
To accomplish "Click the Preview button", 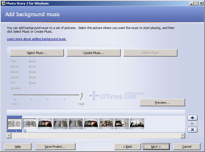I will (x=162, y=103).
